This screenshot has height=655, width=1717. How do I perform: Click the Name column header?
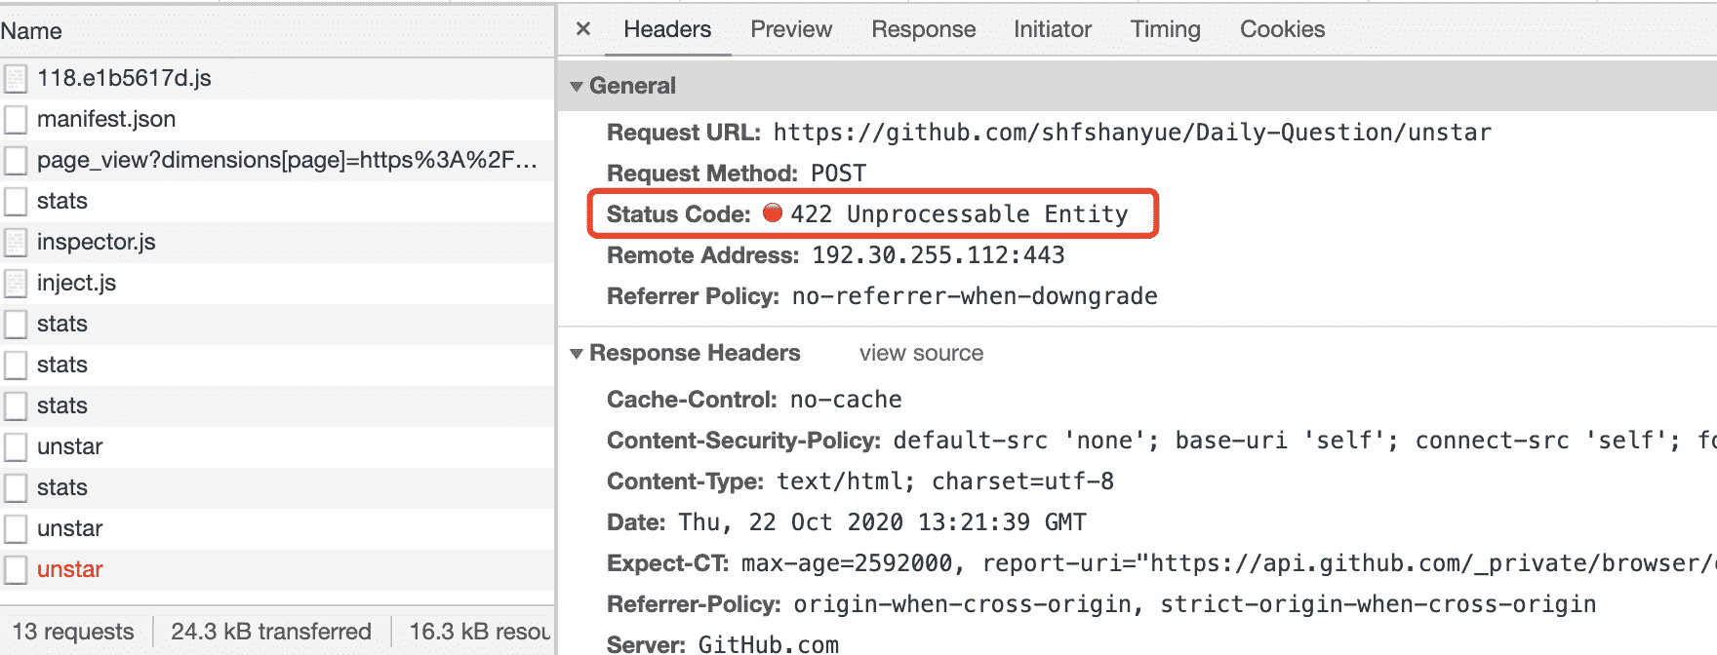click(31, 31)
